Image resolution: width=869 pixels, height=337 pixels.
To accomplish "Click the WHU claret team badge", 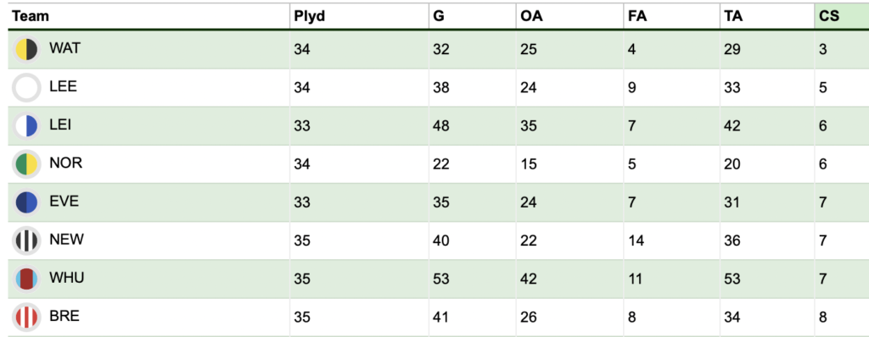I will pos(26,279).
